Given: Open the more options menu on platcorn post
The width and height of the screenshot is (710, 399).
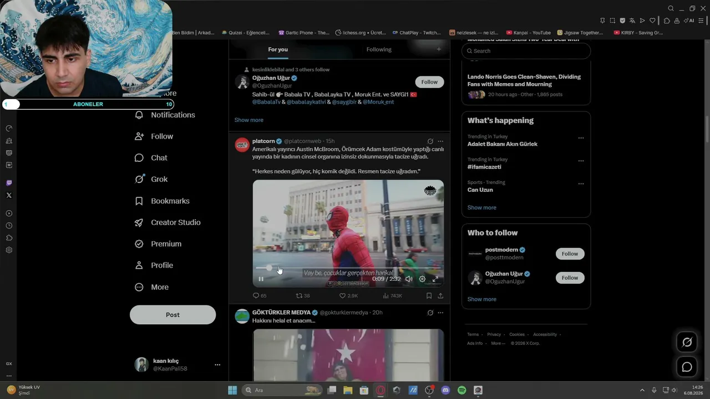Looking at the screenshot, I should tap(440, 141).
